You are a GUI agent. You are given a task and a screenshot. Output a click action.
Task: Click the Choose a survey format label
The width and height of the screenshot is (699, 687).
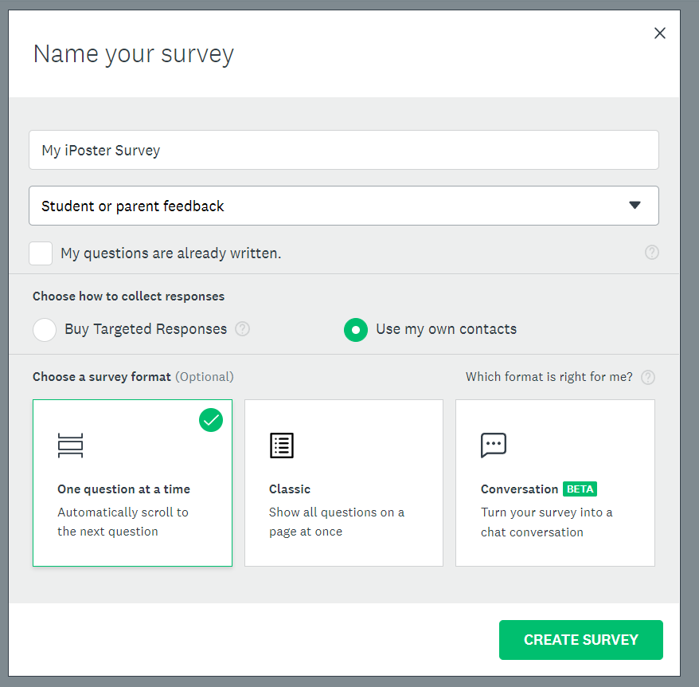102,377
